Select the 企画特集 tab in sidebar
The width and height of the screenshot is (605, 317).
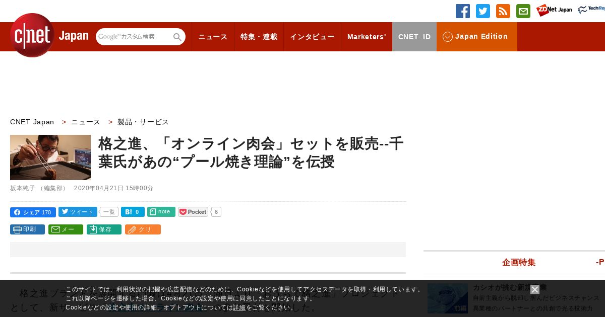pos(519,262)
